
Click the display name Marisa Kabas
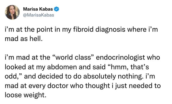(38, 9)
